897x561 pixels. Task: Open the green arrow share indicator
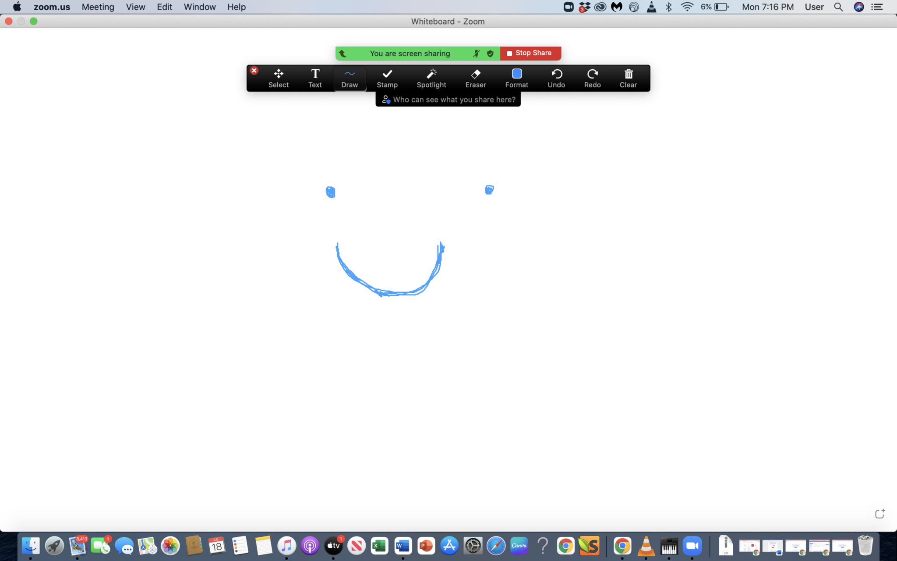[x=343, y=53]
